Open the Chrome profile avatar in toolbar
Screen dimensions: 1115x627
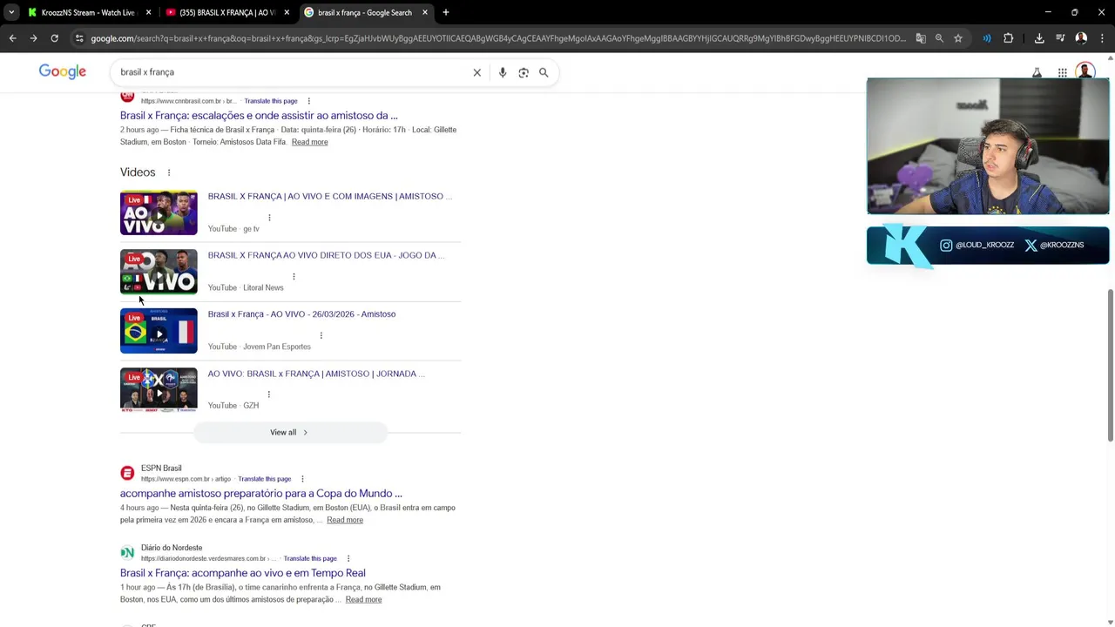coord(1081,38)
